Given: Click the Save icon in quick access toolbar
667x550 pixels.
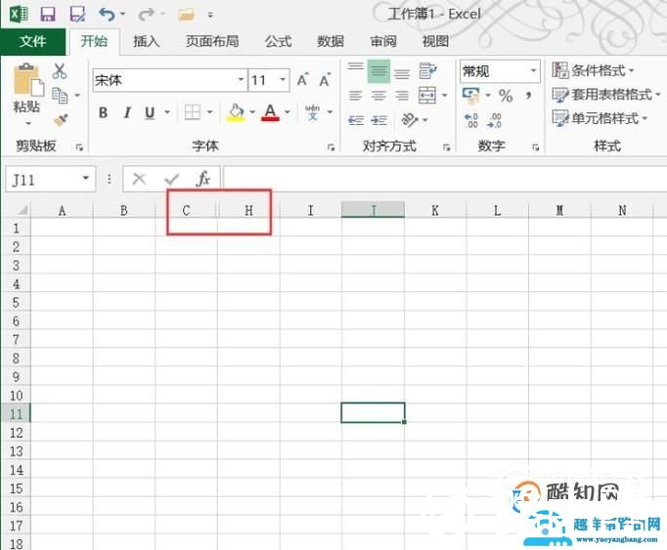Looking at the screenshot, I should coord(48,15).
